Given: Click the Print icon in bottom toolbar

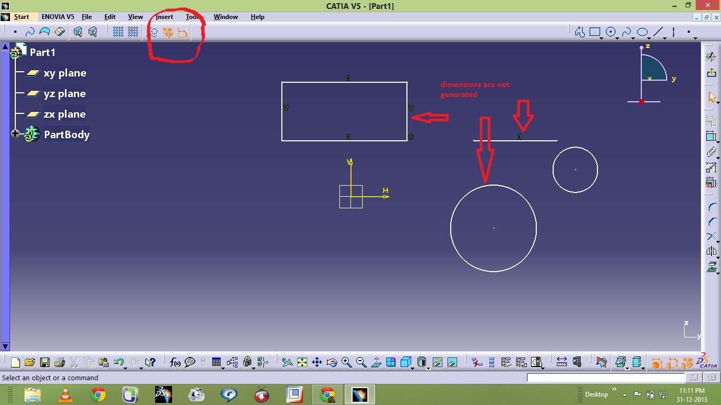Looking at the screenshot, I should (59, 362).
